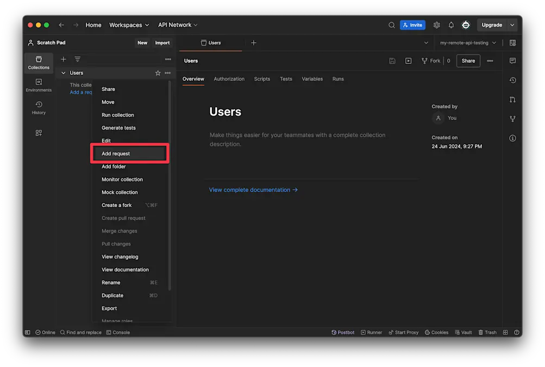The image size is (545, 367).
Task: Click the save icon above the Users overview
Action: 392,60
